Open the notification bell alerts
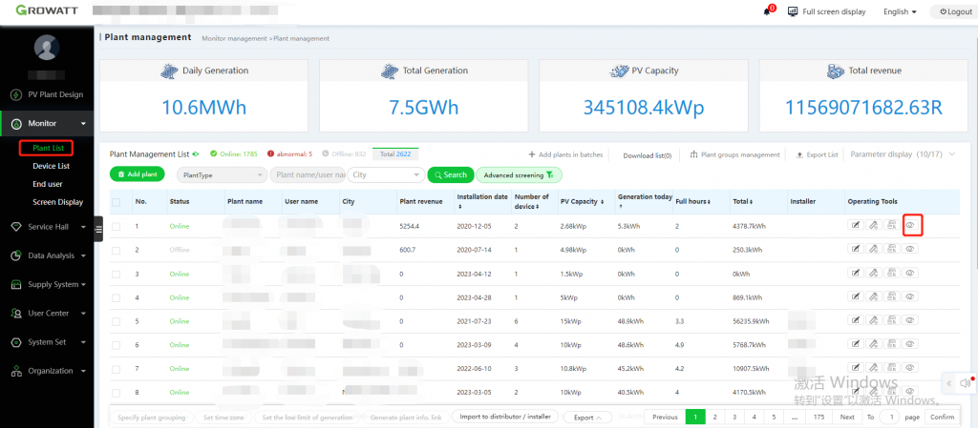 point(767,11)
